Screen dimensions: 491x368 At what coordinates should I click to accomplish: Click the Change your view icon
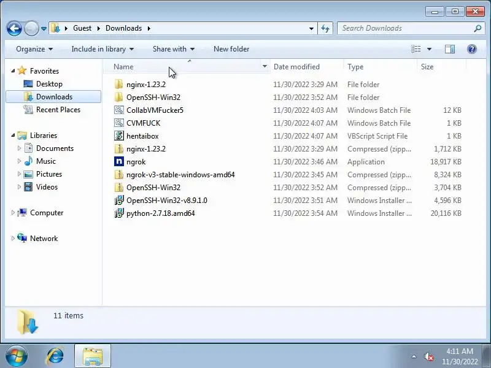(x=416, y=49)
